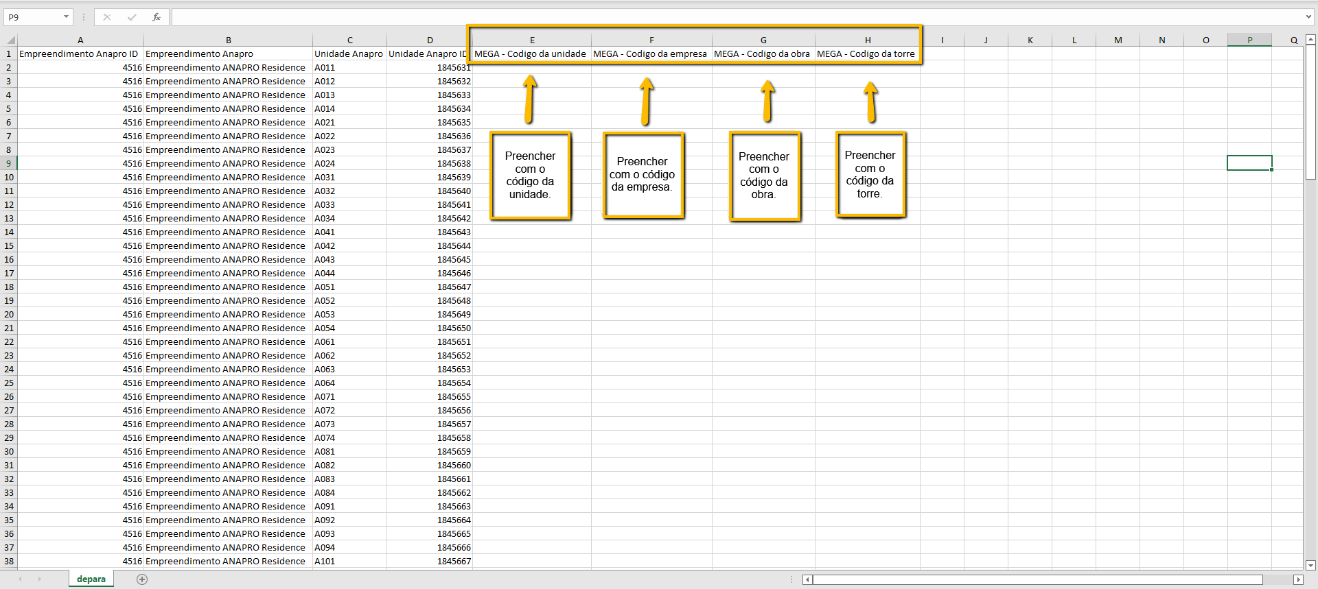Select the 'MEGA - Codigo da empresa' header cell
The width and height of the screenshot is (1318, 589).
click(x=650, y=54)
